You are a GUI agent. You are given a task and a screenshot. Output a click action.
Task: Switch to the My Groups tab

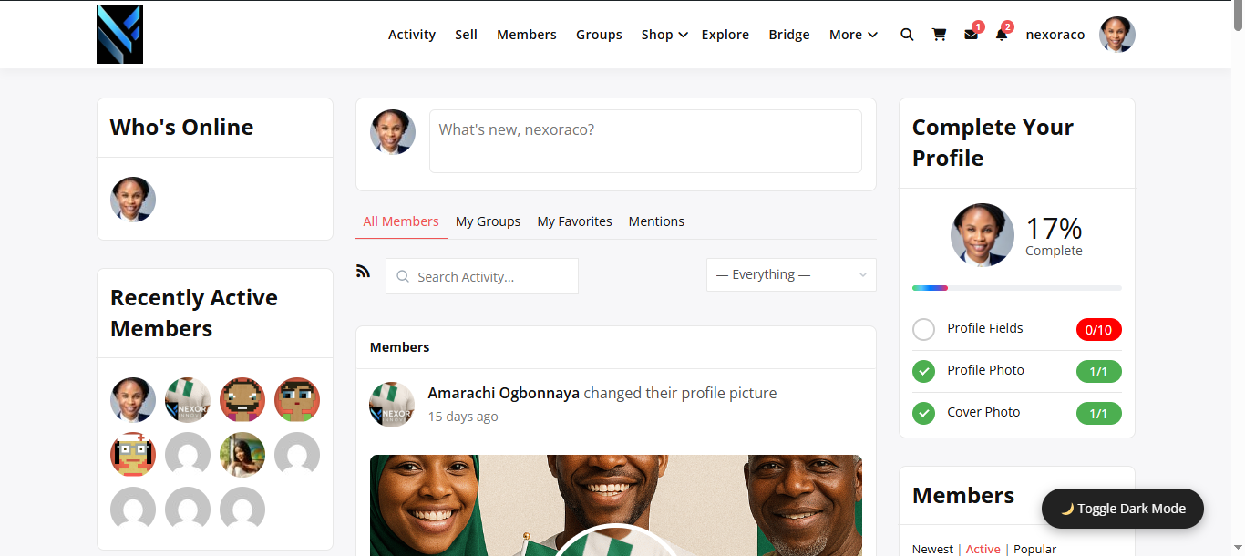(x=488, y=221)
